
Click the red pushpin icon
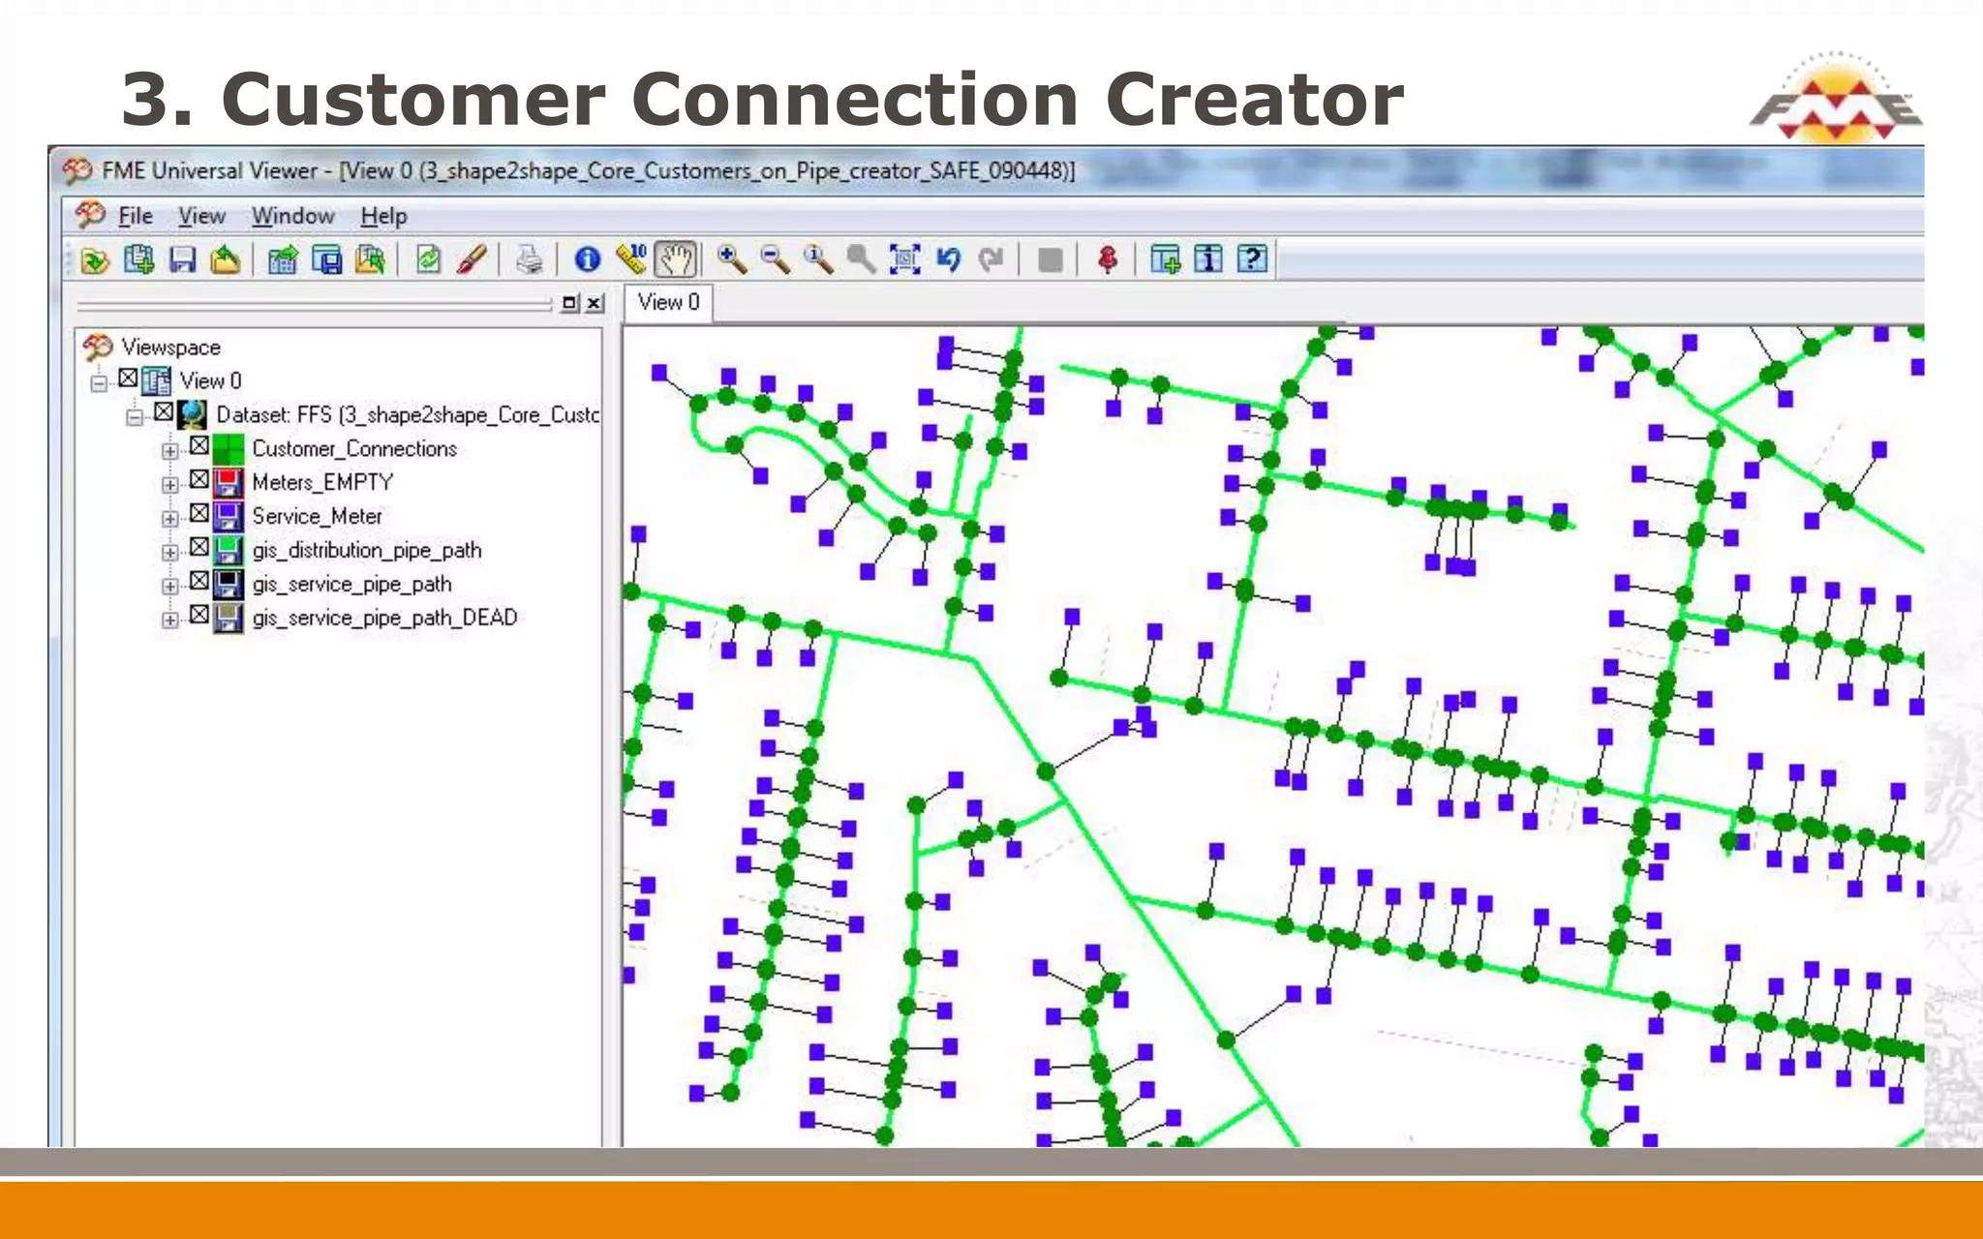point(1108,260)
